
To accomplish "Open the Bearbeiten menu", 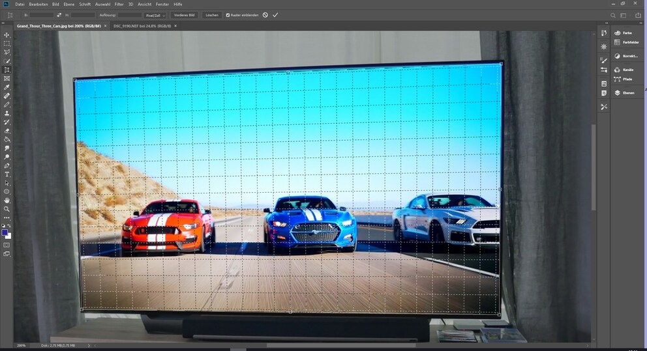I will pos(38,4).
